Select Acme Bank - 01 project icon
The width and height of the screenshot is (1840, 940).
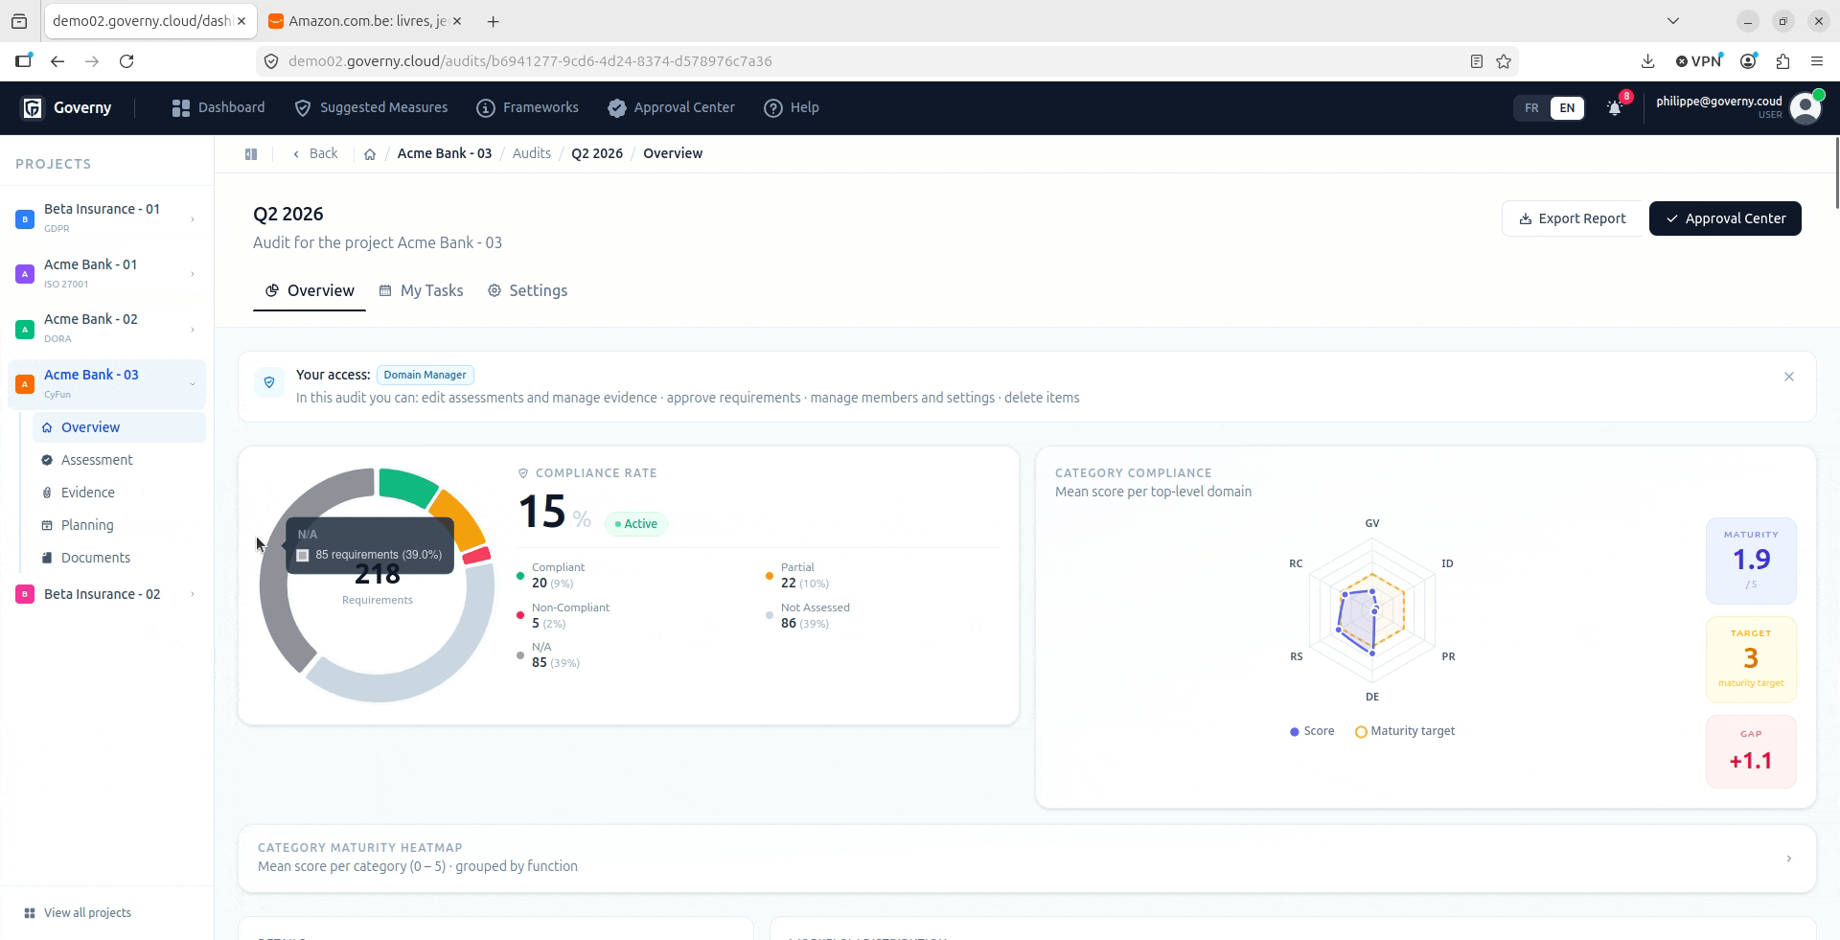26,274
